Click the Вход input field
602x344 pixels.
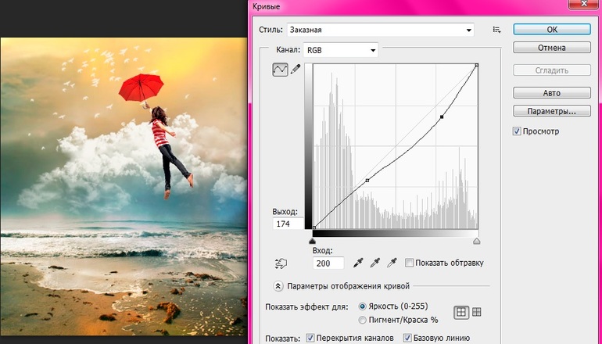[328, 263]
